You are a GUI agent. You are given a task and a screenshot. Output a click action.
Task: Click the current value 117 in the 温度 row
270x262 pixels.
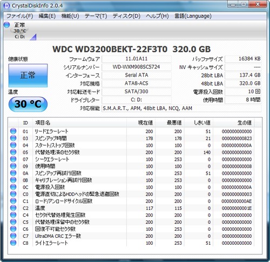tap(150, 208)
